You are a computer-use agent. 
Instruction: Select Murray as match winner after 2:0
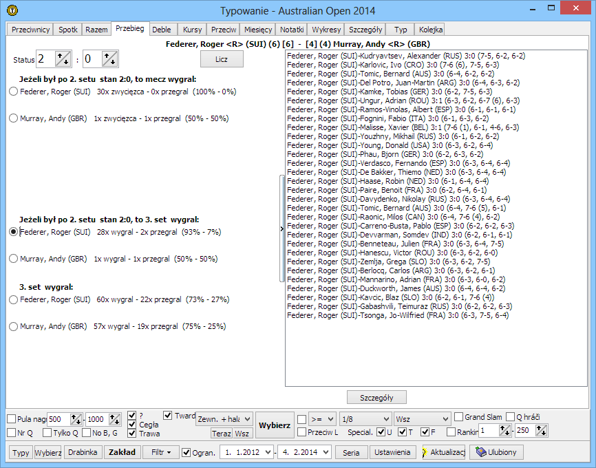13,118
